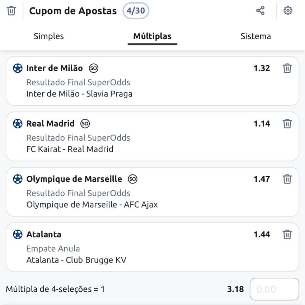Click the stake input field showing 0.00
305x305 pixels.
274,289
